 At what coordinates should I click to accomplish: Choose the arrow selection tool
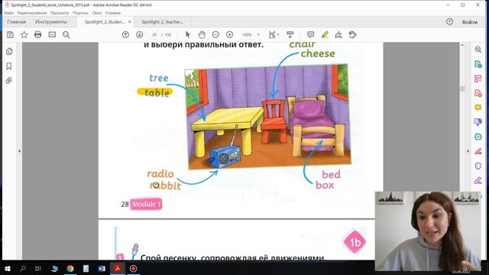[188, 34]
